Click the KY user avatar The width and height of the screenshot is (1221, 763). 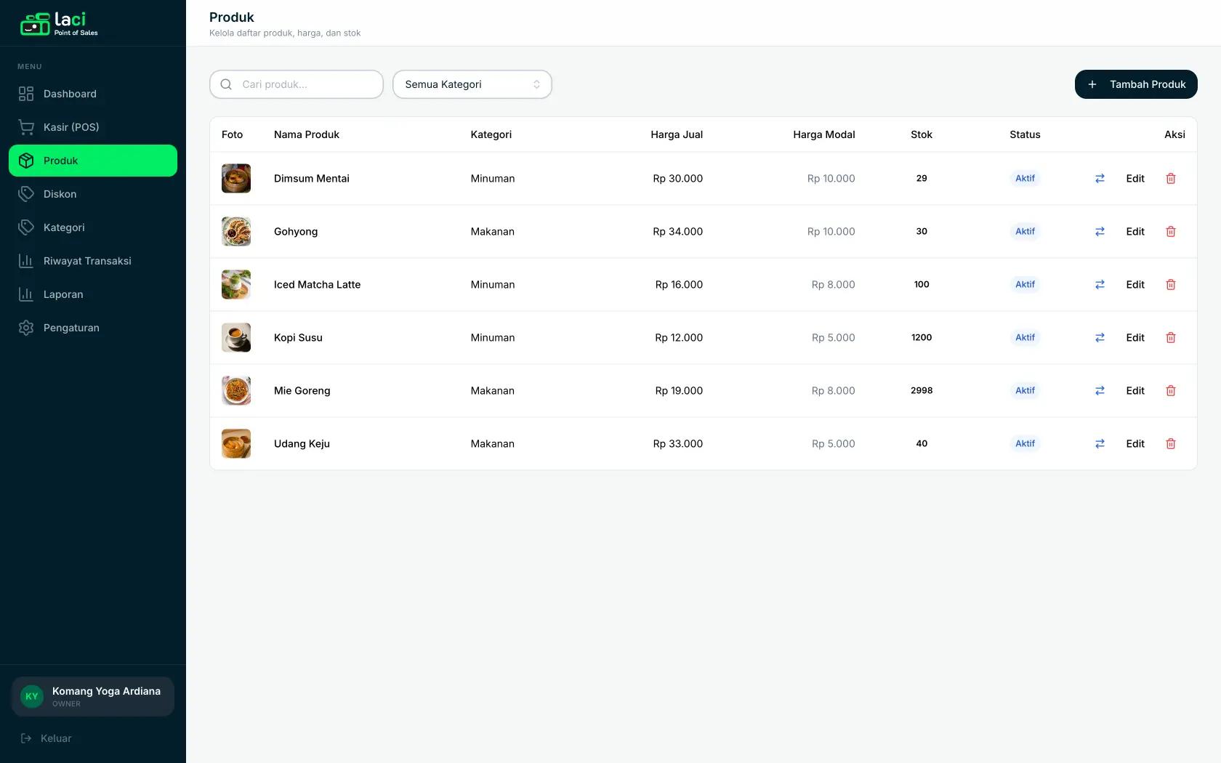[32, 696]
